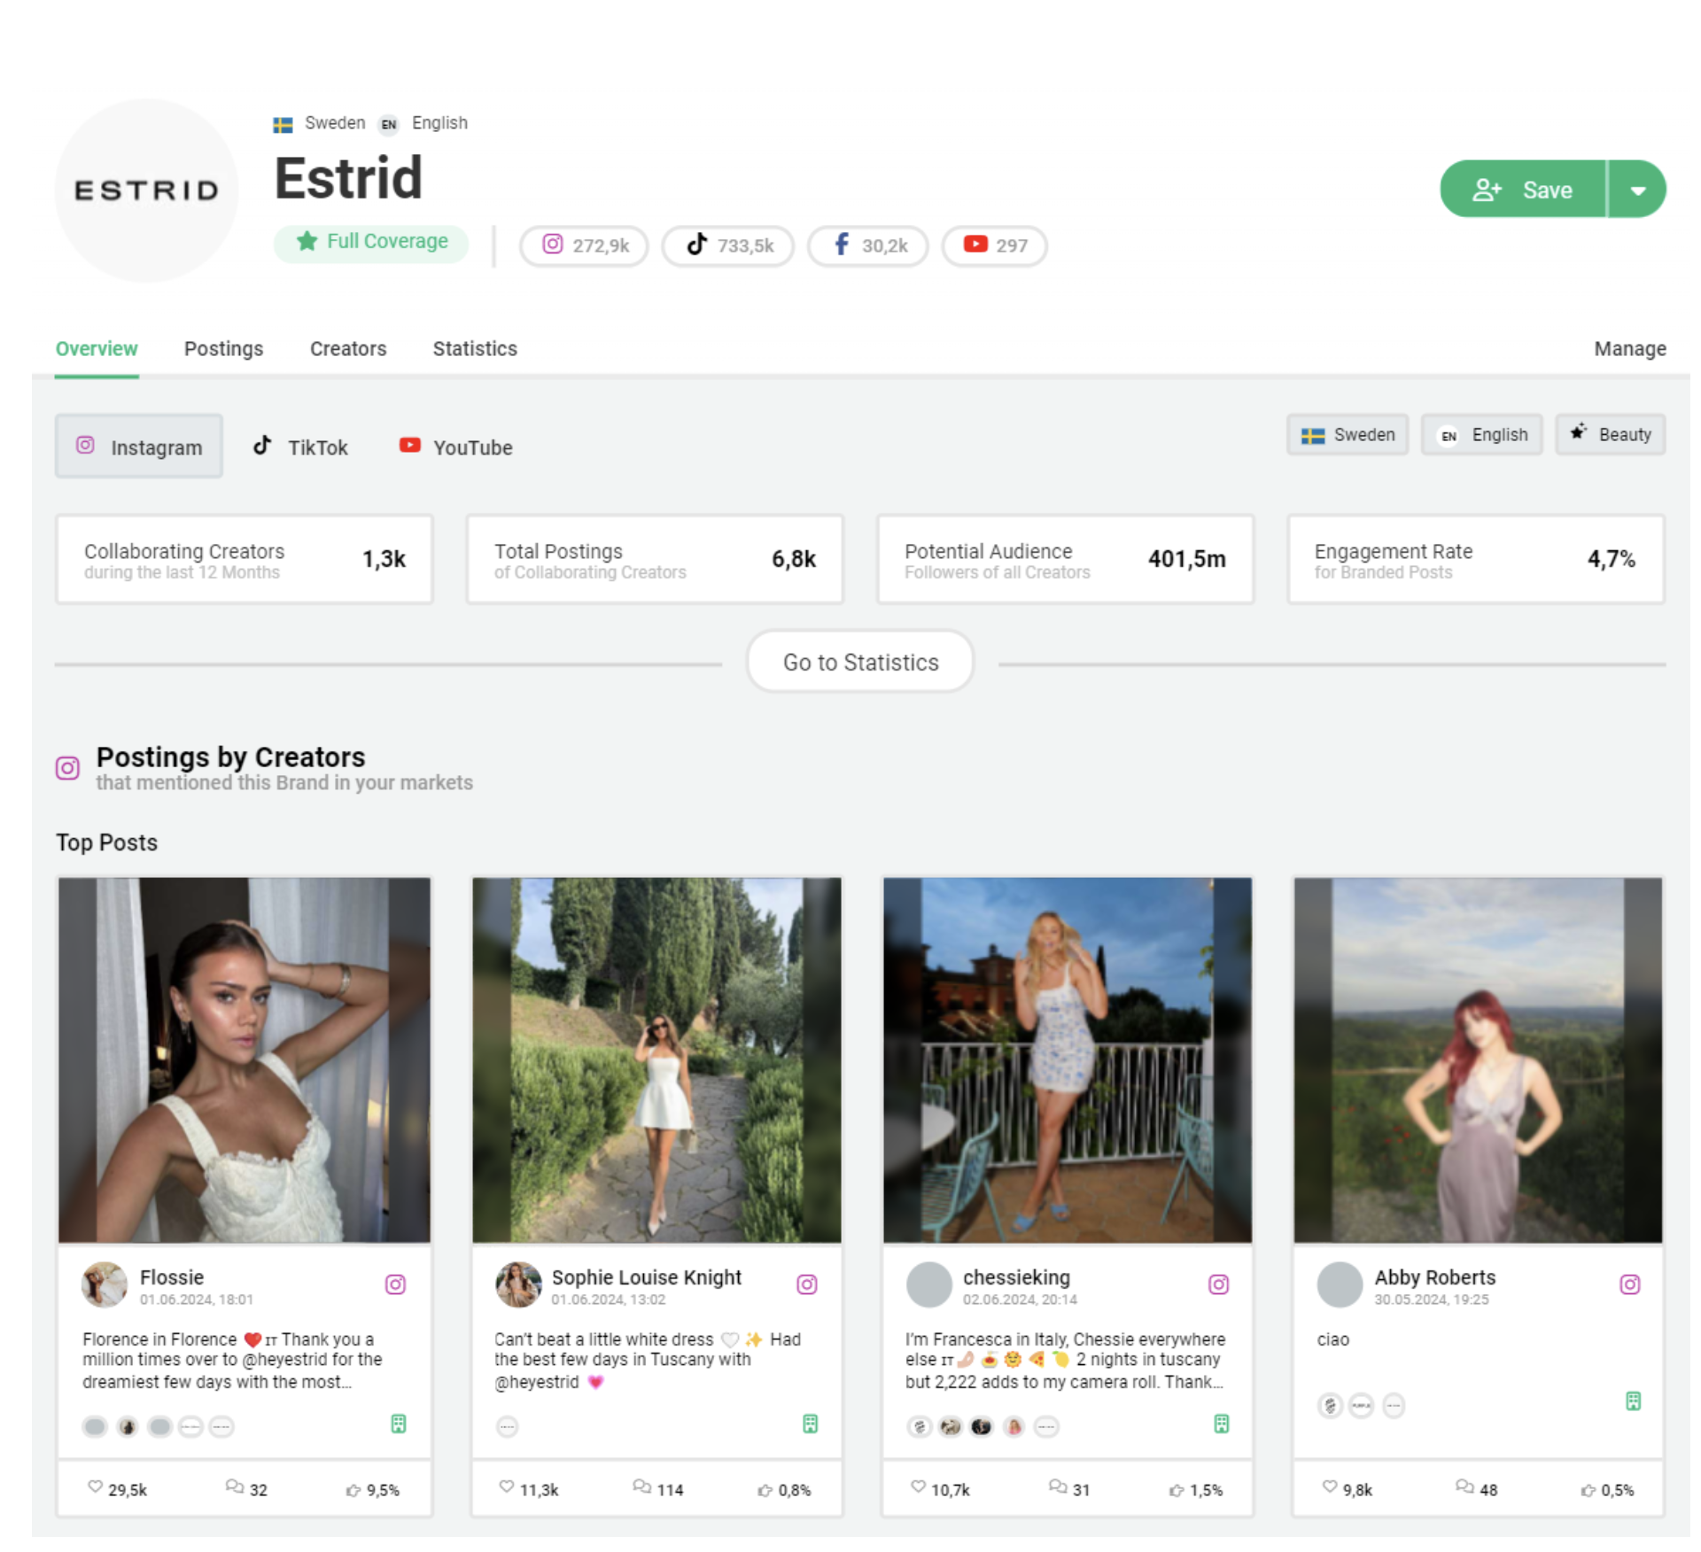
Task: Click the TikTok follower count badge 733,5k
Action: tap(728, 245)
